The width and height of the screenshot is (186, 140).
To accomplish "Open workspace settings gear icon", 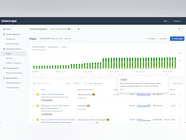I will pyautogui.click(x=79, y=29).
